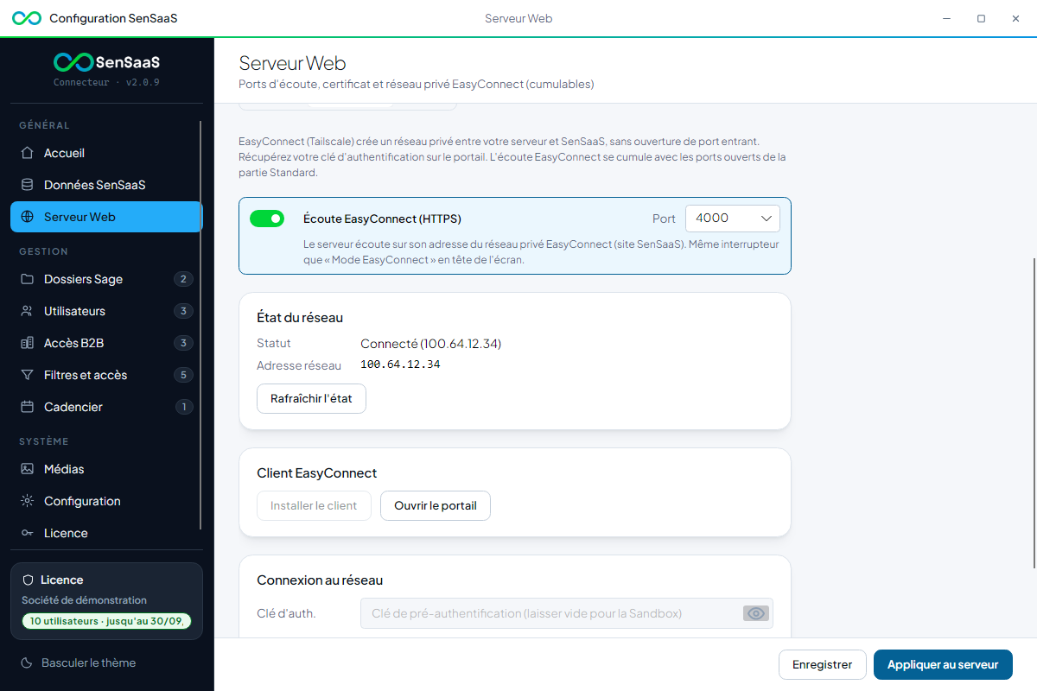Viewport: 1037px width, 691px height.
Task: Open Dossiers Sage section
Action: coord(106,279)
